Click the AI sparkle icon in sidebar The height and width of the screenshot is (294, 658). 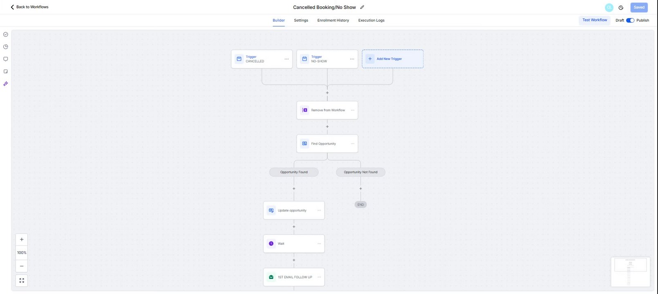tap(6, 84)
